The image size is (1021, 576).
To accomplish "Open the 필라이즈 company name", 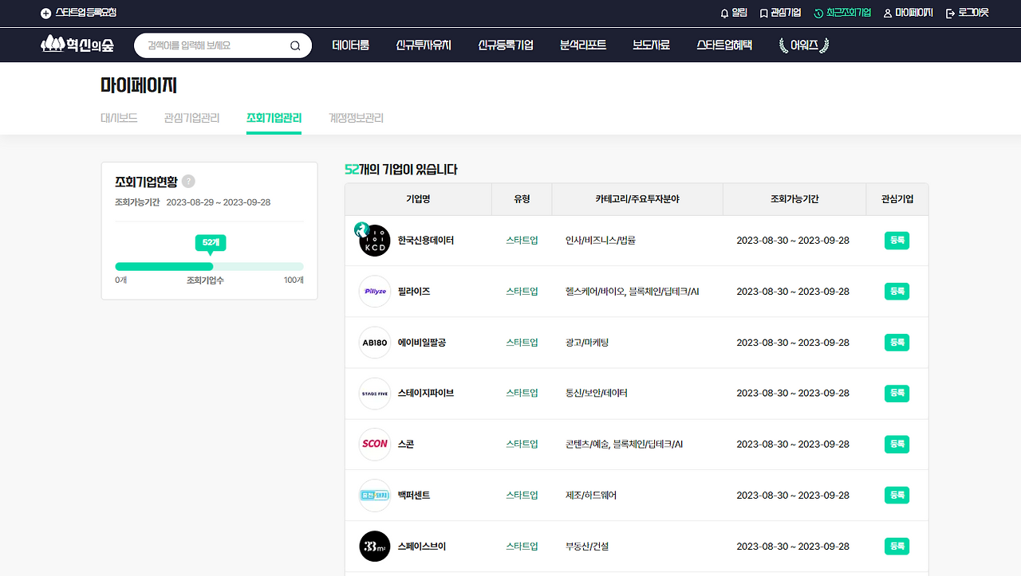I will 414,292.
